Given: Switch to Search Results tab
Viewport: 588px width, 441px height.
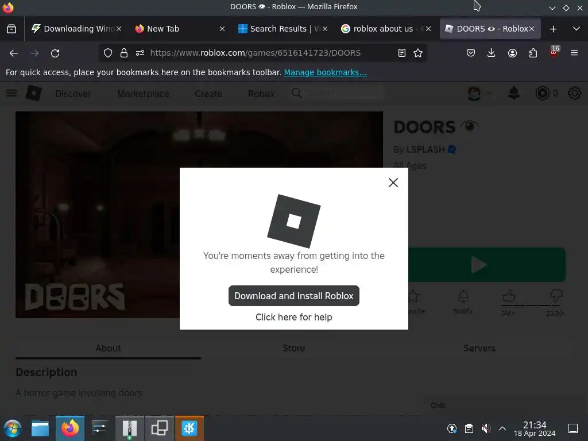Looking at the screenshot, I should point(283,29).
